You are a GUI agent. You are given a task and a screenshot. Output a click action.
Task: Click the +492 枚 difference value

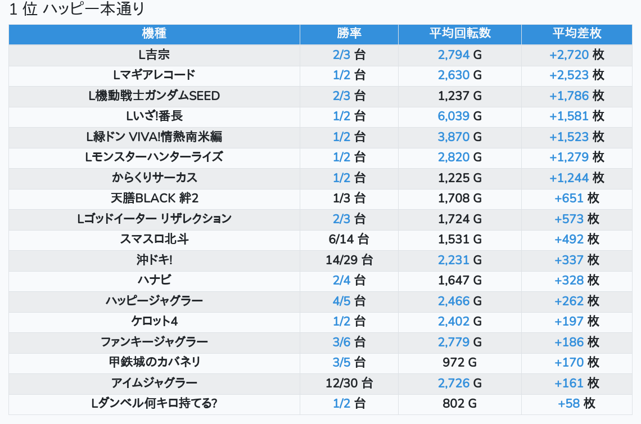(577, 239)
